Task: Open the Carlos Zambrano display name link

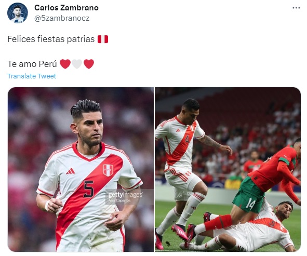Action: pos(66,8)
